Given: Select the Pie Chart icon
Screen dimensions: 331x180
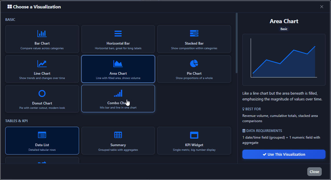Looking at the screenshot, I should [x=194, y=63].
